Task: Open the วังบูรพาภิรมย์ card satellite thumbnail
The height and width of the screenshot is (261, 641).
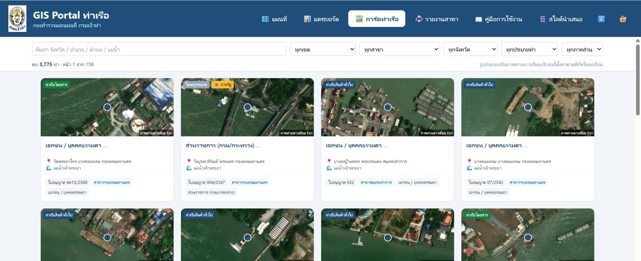Action: tap(247, 107)
